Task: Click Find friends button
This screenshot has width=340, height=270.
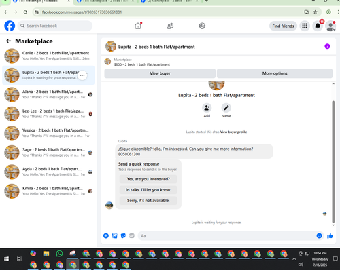Action: (283, 26)
